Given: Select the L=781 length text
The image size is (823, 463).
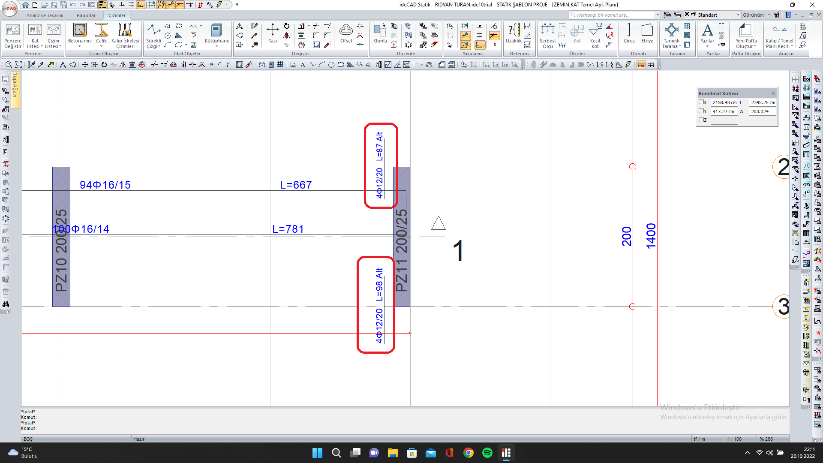Looking at the screenshot, I should click(288, 229).
